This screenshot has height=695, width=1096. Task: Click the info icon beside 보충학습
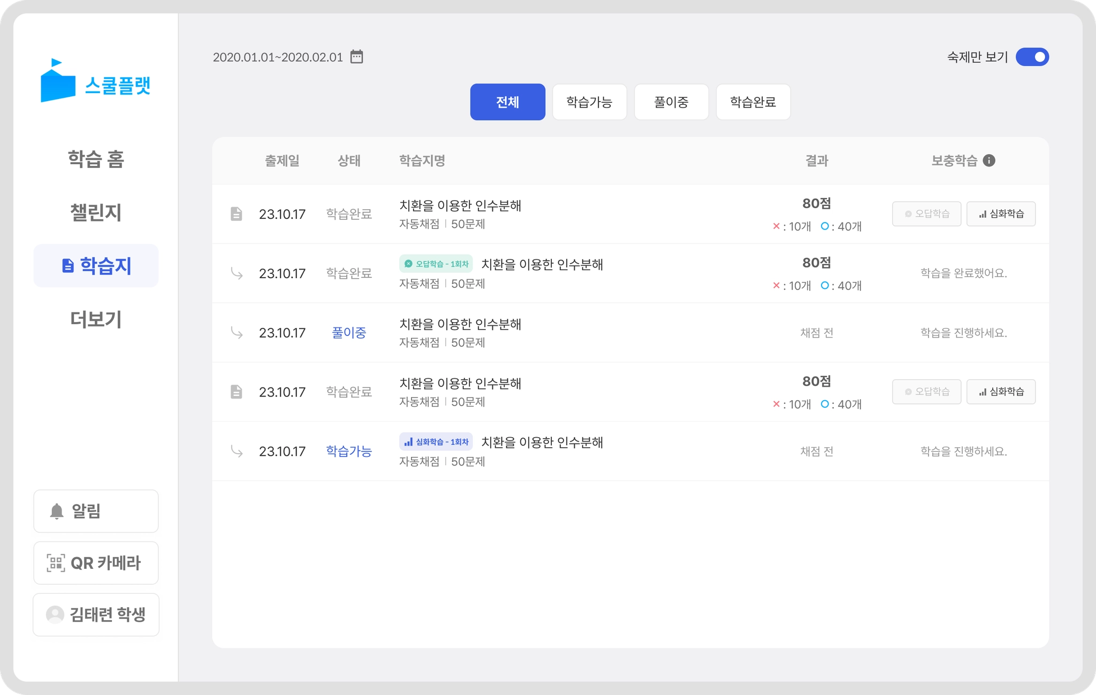(989, 161)
